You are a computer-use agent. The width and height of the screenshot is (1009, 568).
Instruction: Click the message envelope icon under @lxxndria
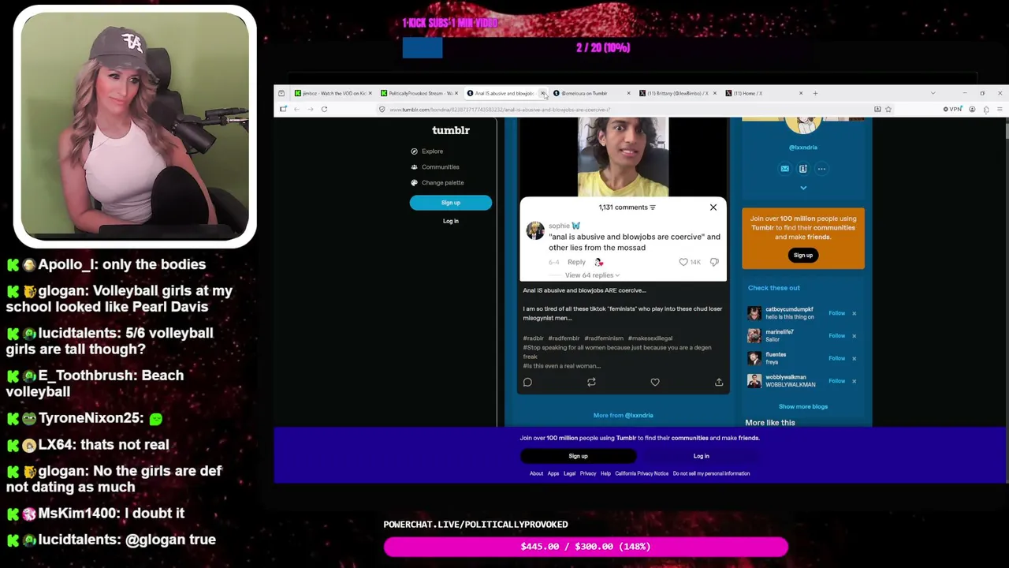click(x=784, y=169)
